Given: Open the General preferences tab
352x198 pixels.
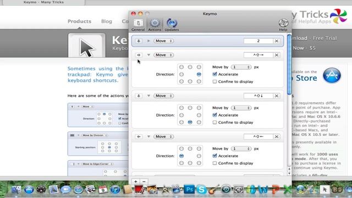Looking at the screenshot, I should click(x=138, y=25).
